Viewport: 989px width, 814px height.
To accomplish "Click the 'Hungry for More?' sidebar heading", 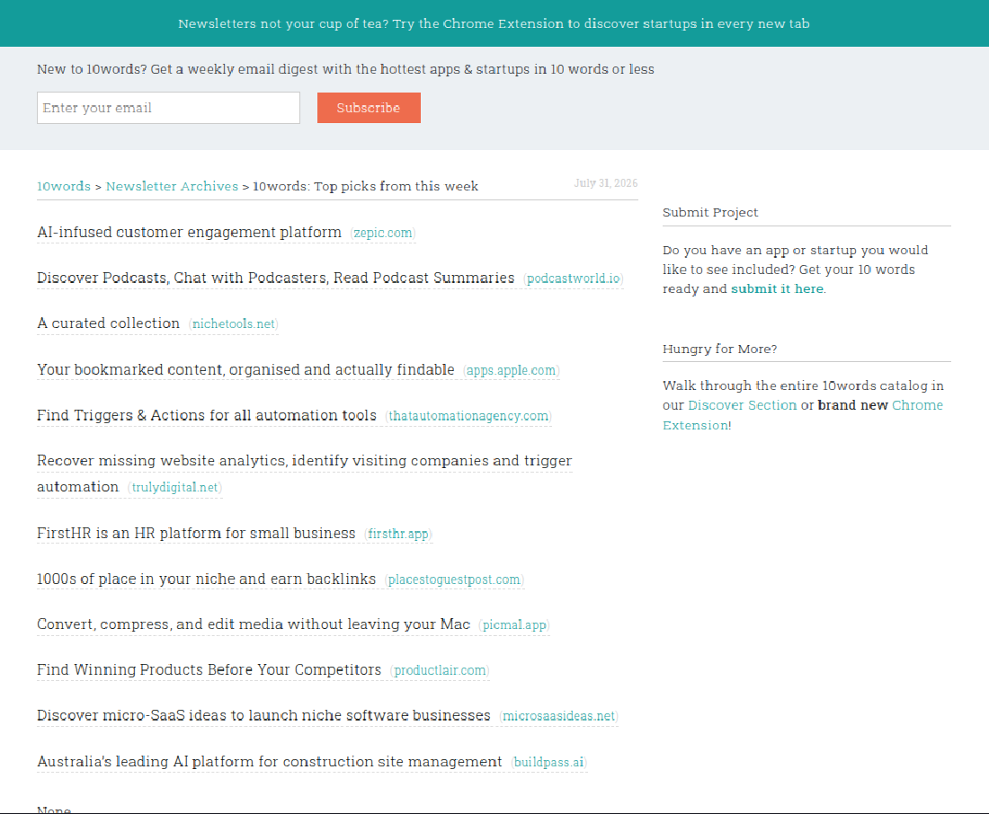I will (719, 349).
